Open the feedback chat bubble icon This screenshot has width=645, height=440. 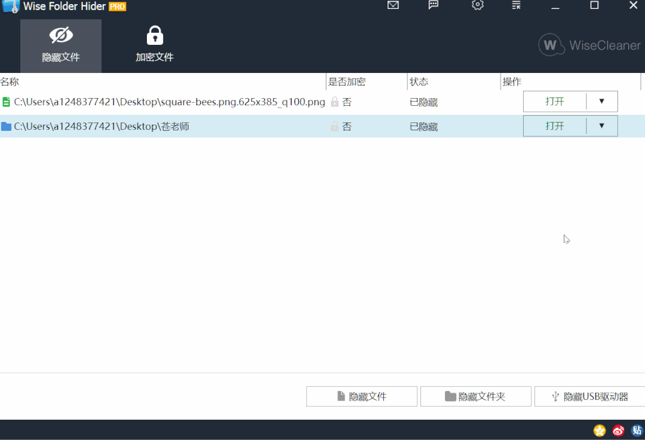coord(434,5)
